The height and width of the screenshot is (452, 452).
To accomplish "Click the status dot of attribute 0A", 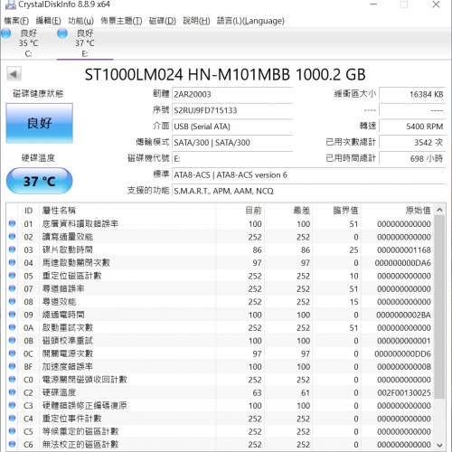I will tap(12, 327).
